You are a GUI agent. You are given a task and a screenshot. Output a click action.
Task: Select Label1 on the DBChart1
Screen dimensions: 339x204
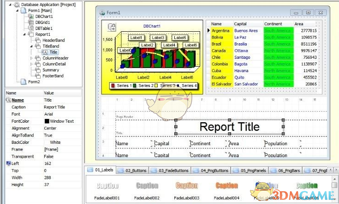pyautogui.click(x=136, y=38)
